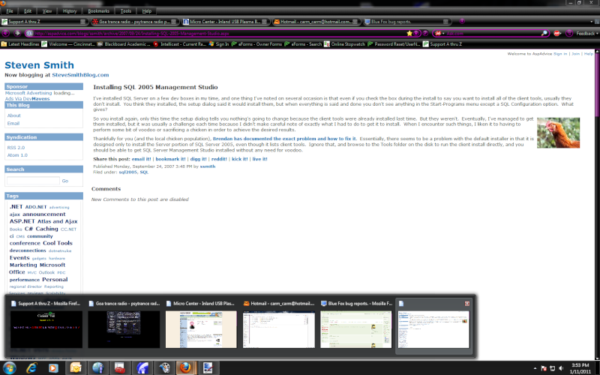Open the search engine selector dropdown
Screen dimensions: 600x375
tap(439, 33)
